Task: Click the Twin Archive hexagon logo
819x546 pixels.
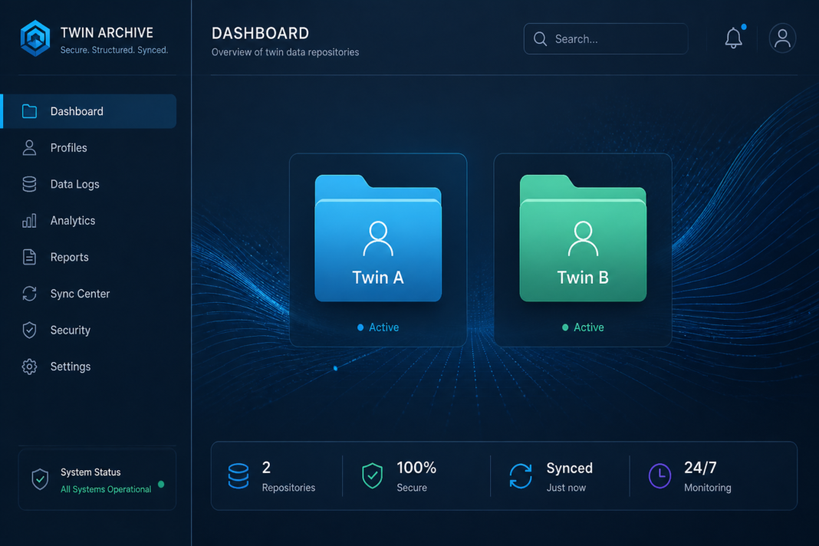Action: (x=35, y=38)
